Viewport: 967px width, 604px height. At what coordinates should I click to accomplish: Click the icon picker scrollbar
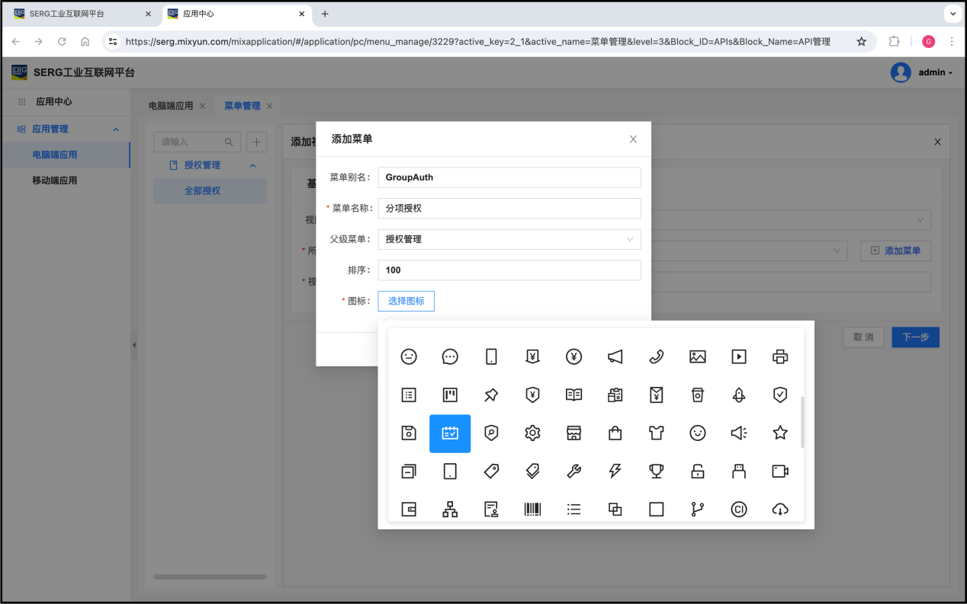click(802, 423)
